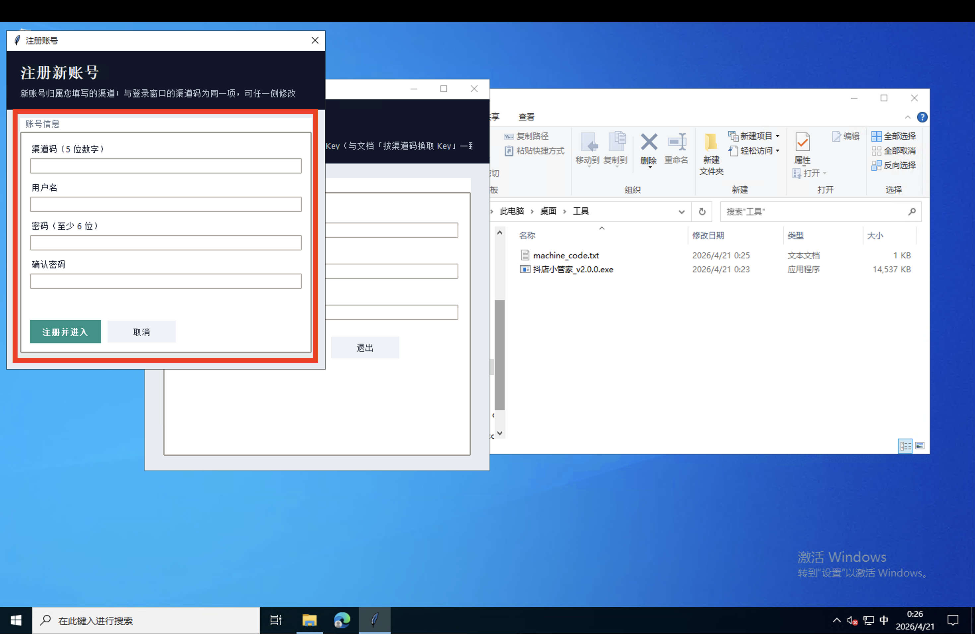Show hidden tray icons chevron

[836, 620]
